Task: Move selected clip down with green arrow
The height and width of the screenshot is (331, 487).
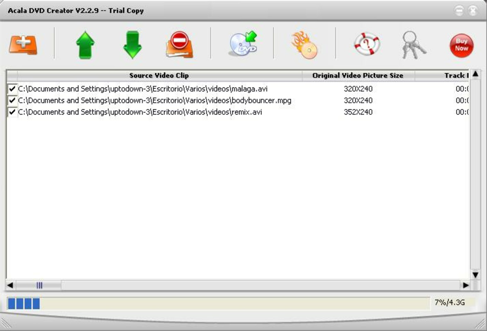Action: [133, 45]
